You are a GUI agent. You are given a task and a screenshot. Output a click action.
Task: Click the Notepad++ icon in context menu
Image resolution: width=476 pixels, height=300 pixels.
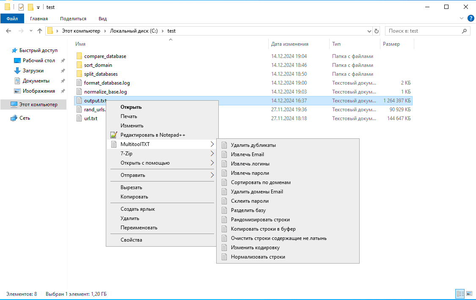113,135
